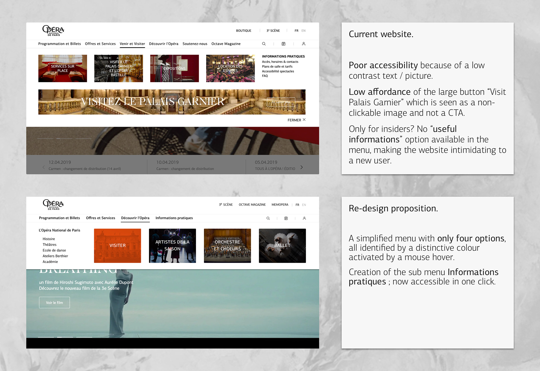540x371 pixels.
Task: Click the Opéra National de Paris logo in the top site
Action: point(53,30)
